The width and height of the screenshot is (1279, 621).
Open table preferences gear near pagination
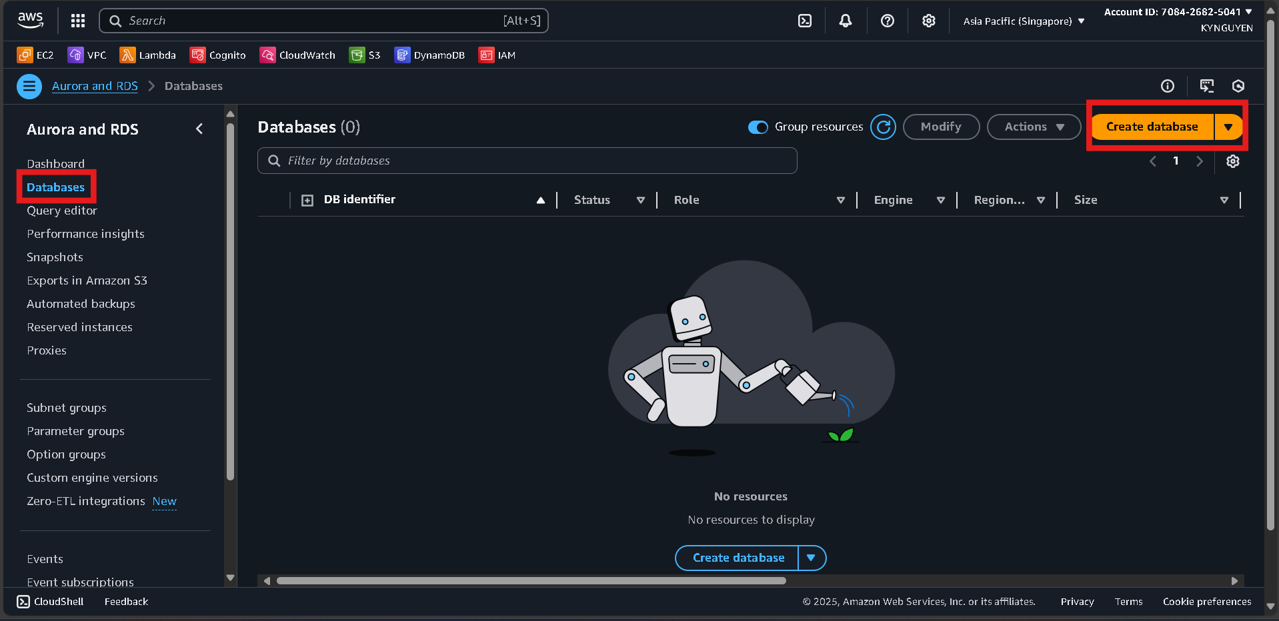click(1232, 161)
